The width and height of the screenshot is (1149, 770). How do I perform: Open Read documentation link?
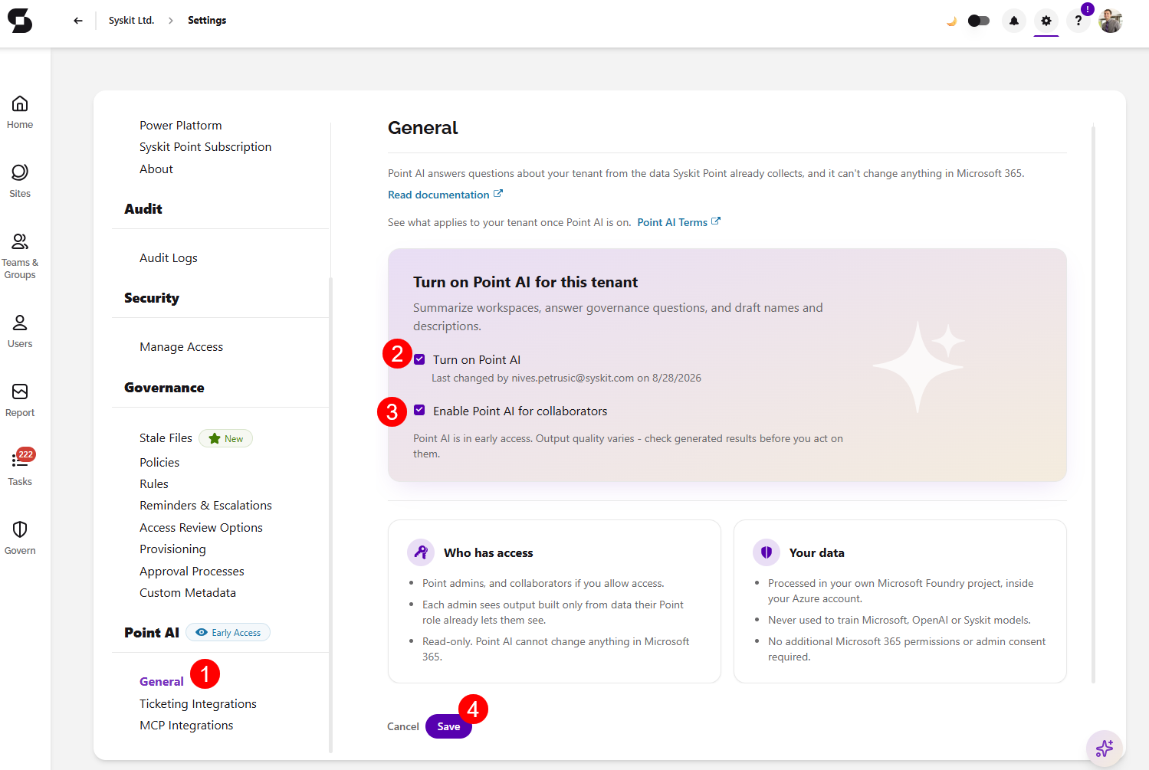tap(438, 195)
